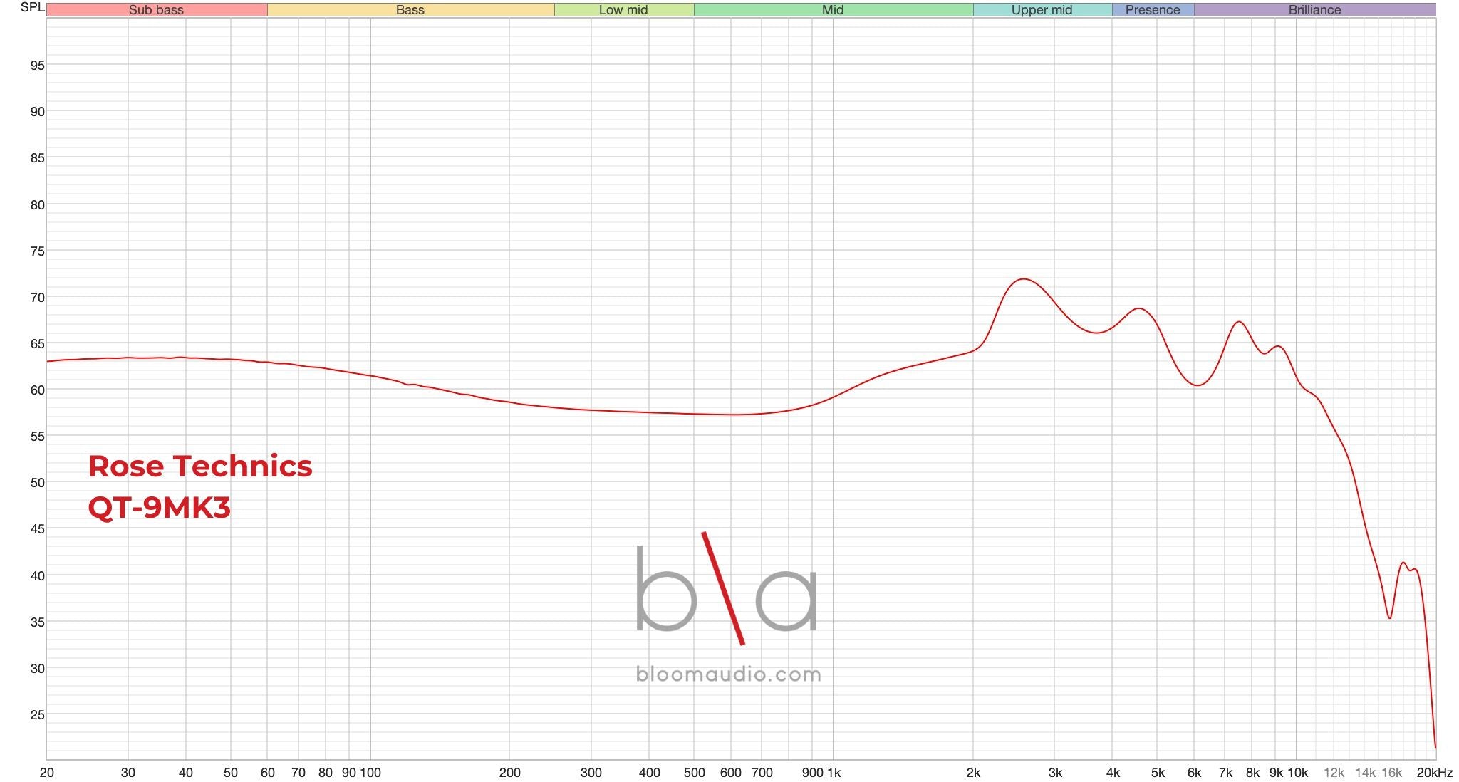Click the 400 Hz frequency tick label
The height and width of the screenshot is (782, 1459).
click(x=650, y=773)
